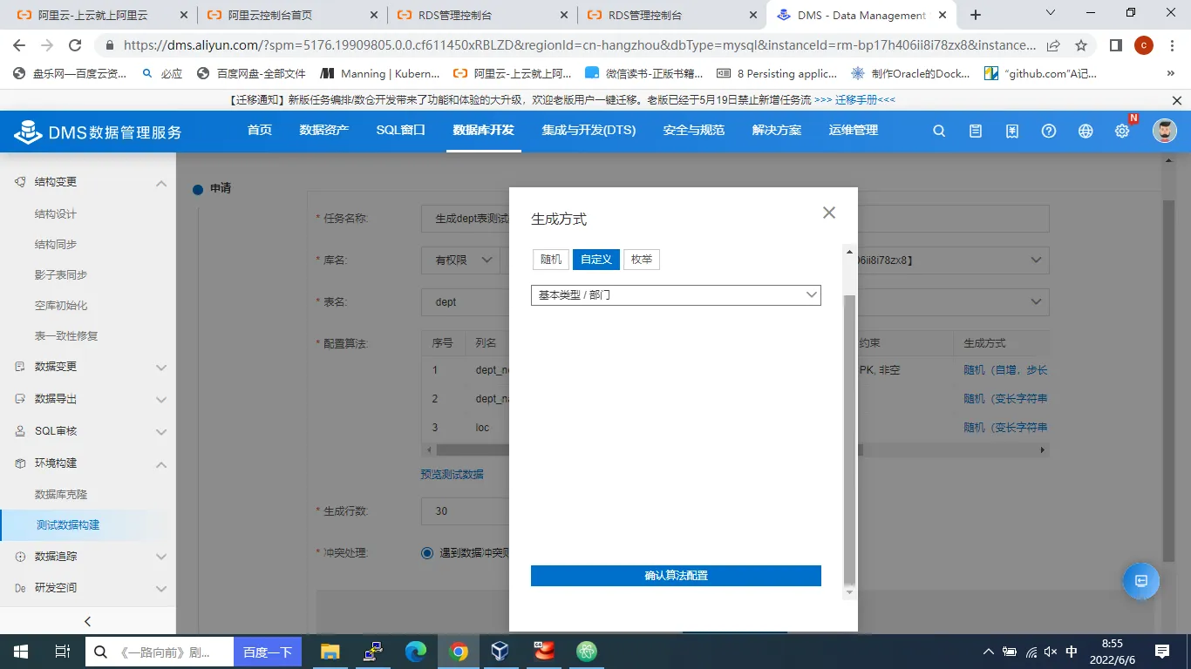Open the bookmark document icon in DMS header
This screenshot has height=669, width=1191.
pyautogui.click(x=1012, y=131)
